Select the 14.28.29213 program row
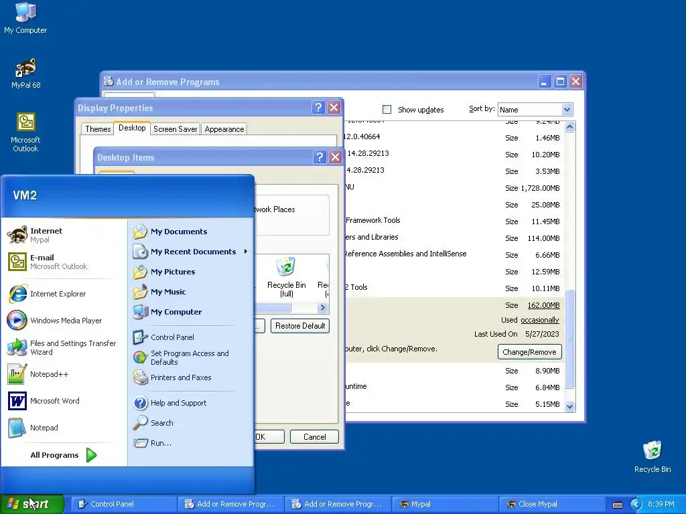Viewport: 686px width, 514px height. tap(452, 154)
